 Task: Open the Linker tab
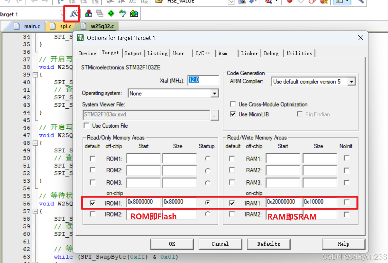coord(250,53)
